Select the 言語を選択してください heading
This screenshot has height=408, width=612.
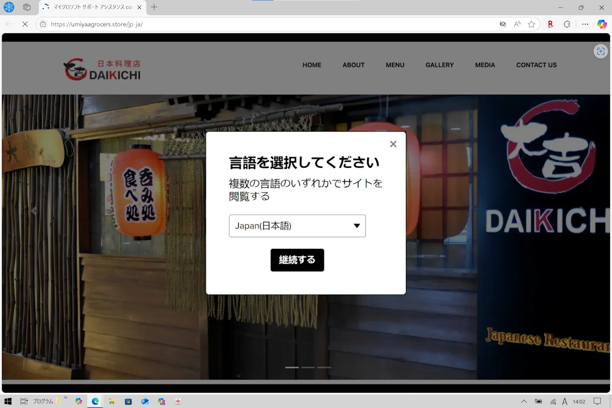[x=304, y=163]
